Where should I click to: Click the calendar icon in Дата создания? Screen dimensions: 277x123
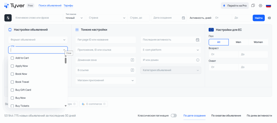click(x=183, y=18)
